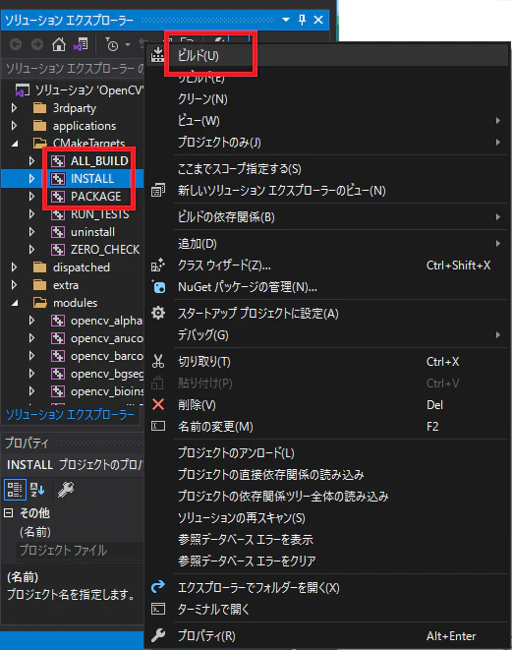Collapse the modules folder

coord(15,303)
